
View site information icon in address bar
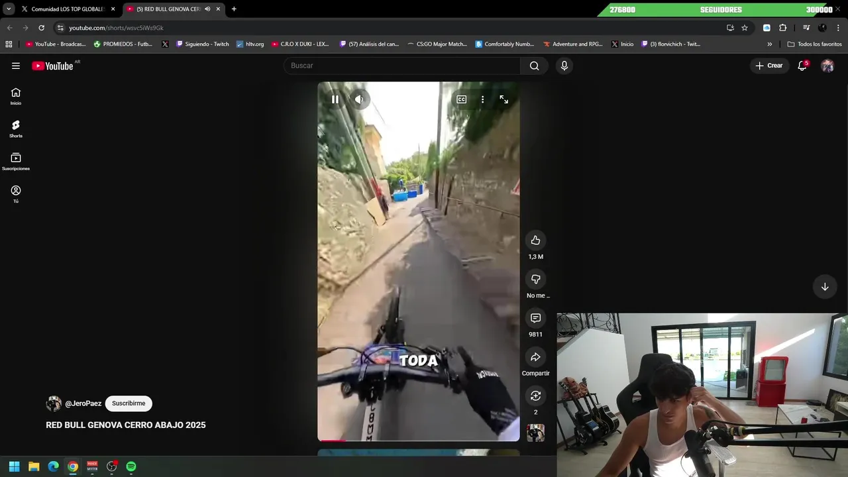tap(60, 28)
